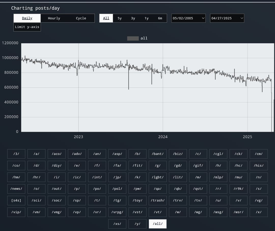Switch chart to Hourly view
Screen dimensions: 275x231
[54, 18]
